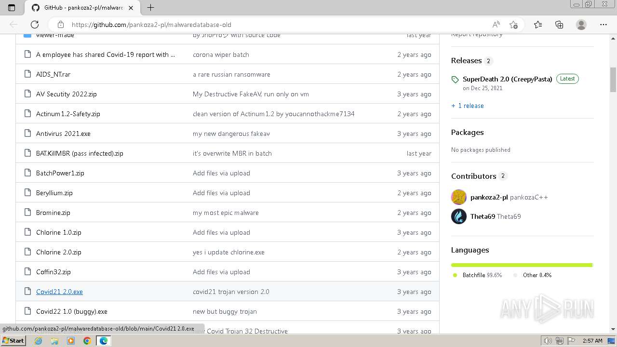The width and height of the screenshot is (617, 347).
Task: Click '+ 1 release' link
Action: pos(468,106)
